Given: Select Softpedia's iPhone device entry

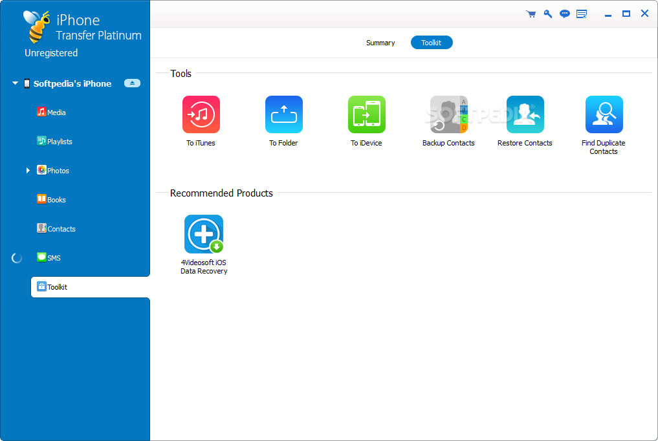Looking at the screenshot, I should tap(72, 83).
